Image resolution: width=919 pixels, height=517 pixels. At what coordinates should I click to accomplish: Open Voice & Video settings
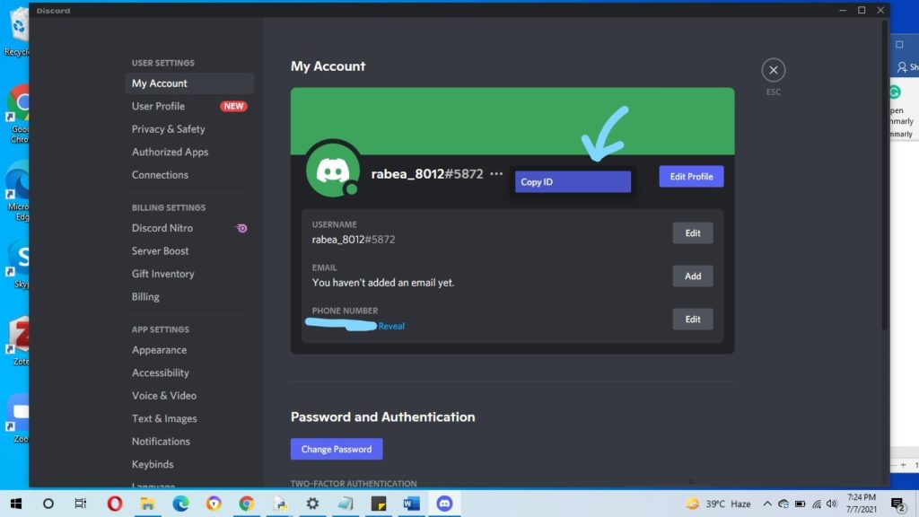(x=189, y=396)
